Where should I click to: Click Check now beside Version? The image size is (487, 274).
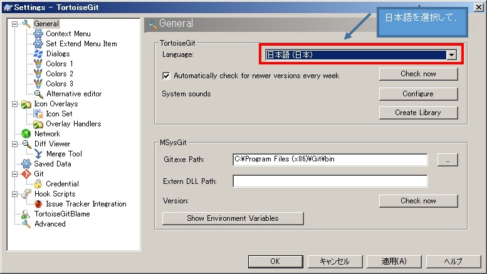pyautogui.click(x=418, y=201)
